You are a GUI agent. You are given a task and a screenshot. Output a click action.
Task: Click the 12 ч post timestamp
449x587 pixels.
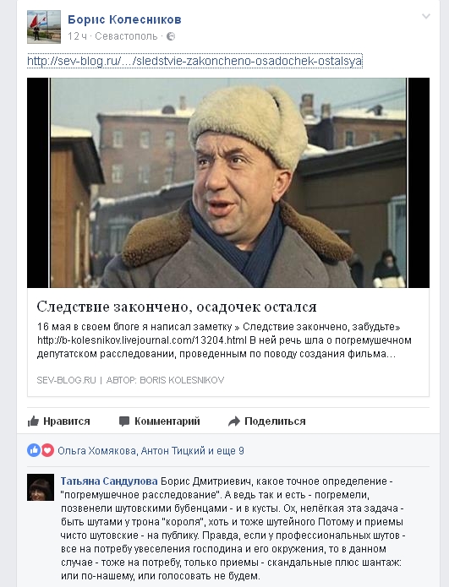[77, 36]
